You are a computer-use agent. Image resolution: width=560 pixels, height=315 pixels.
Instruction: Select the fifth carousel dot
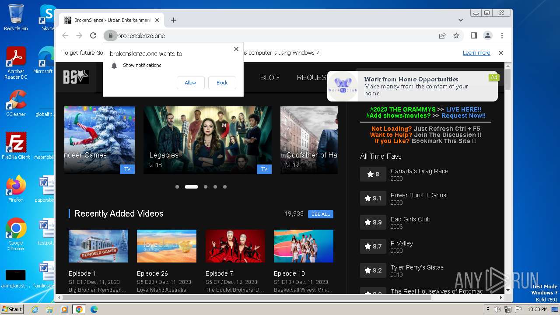[x=225, y=187]
